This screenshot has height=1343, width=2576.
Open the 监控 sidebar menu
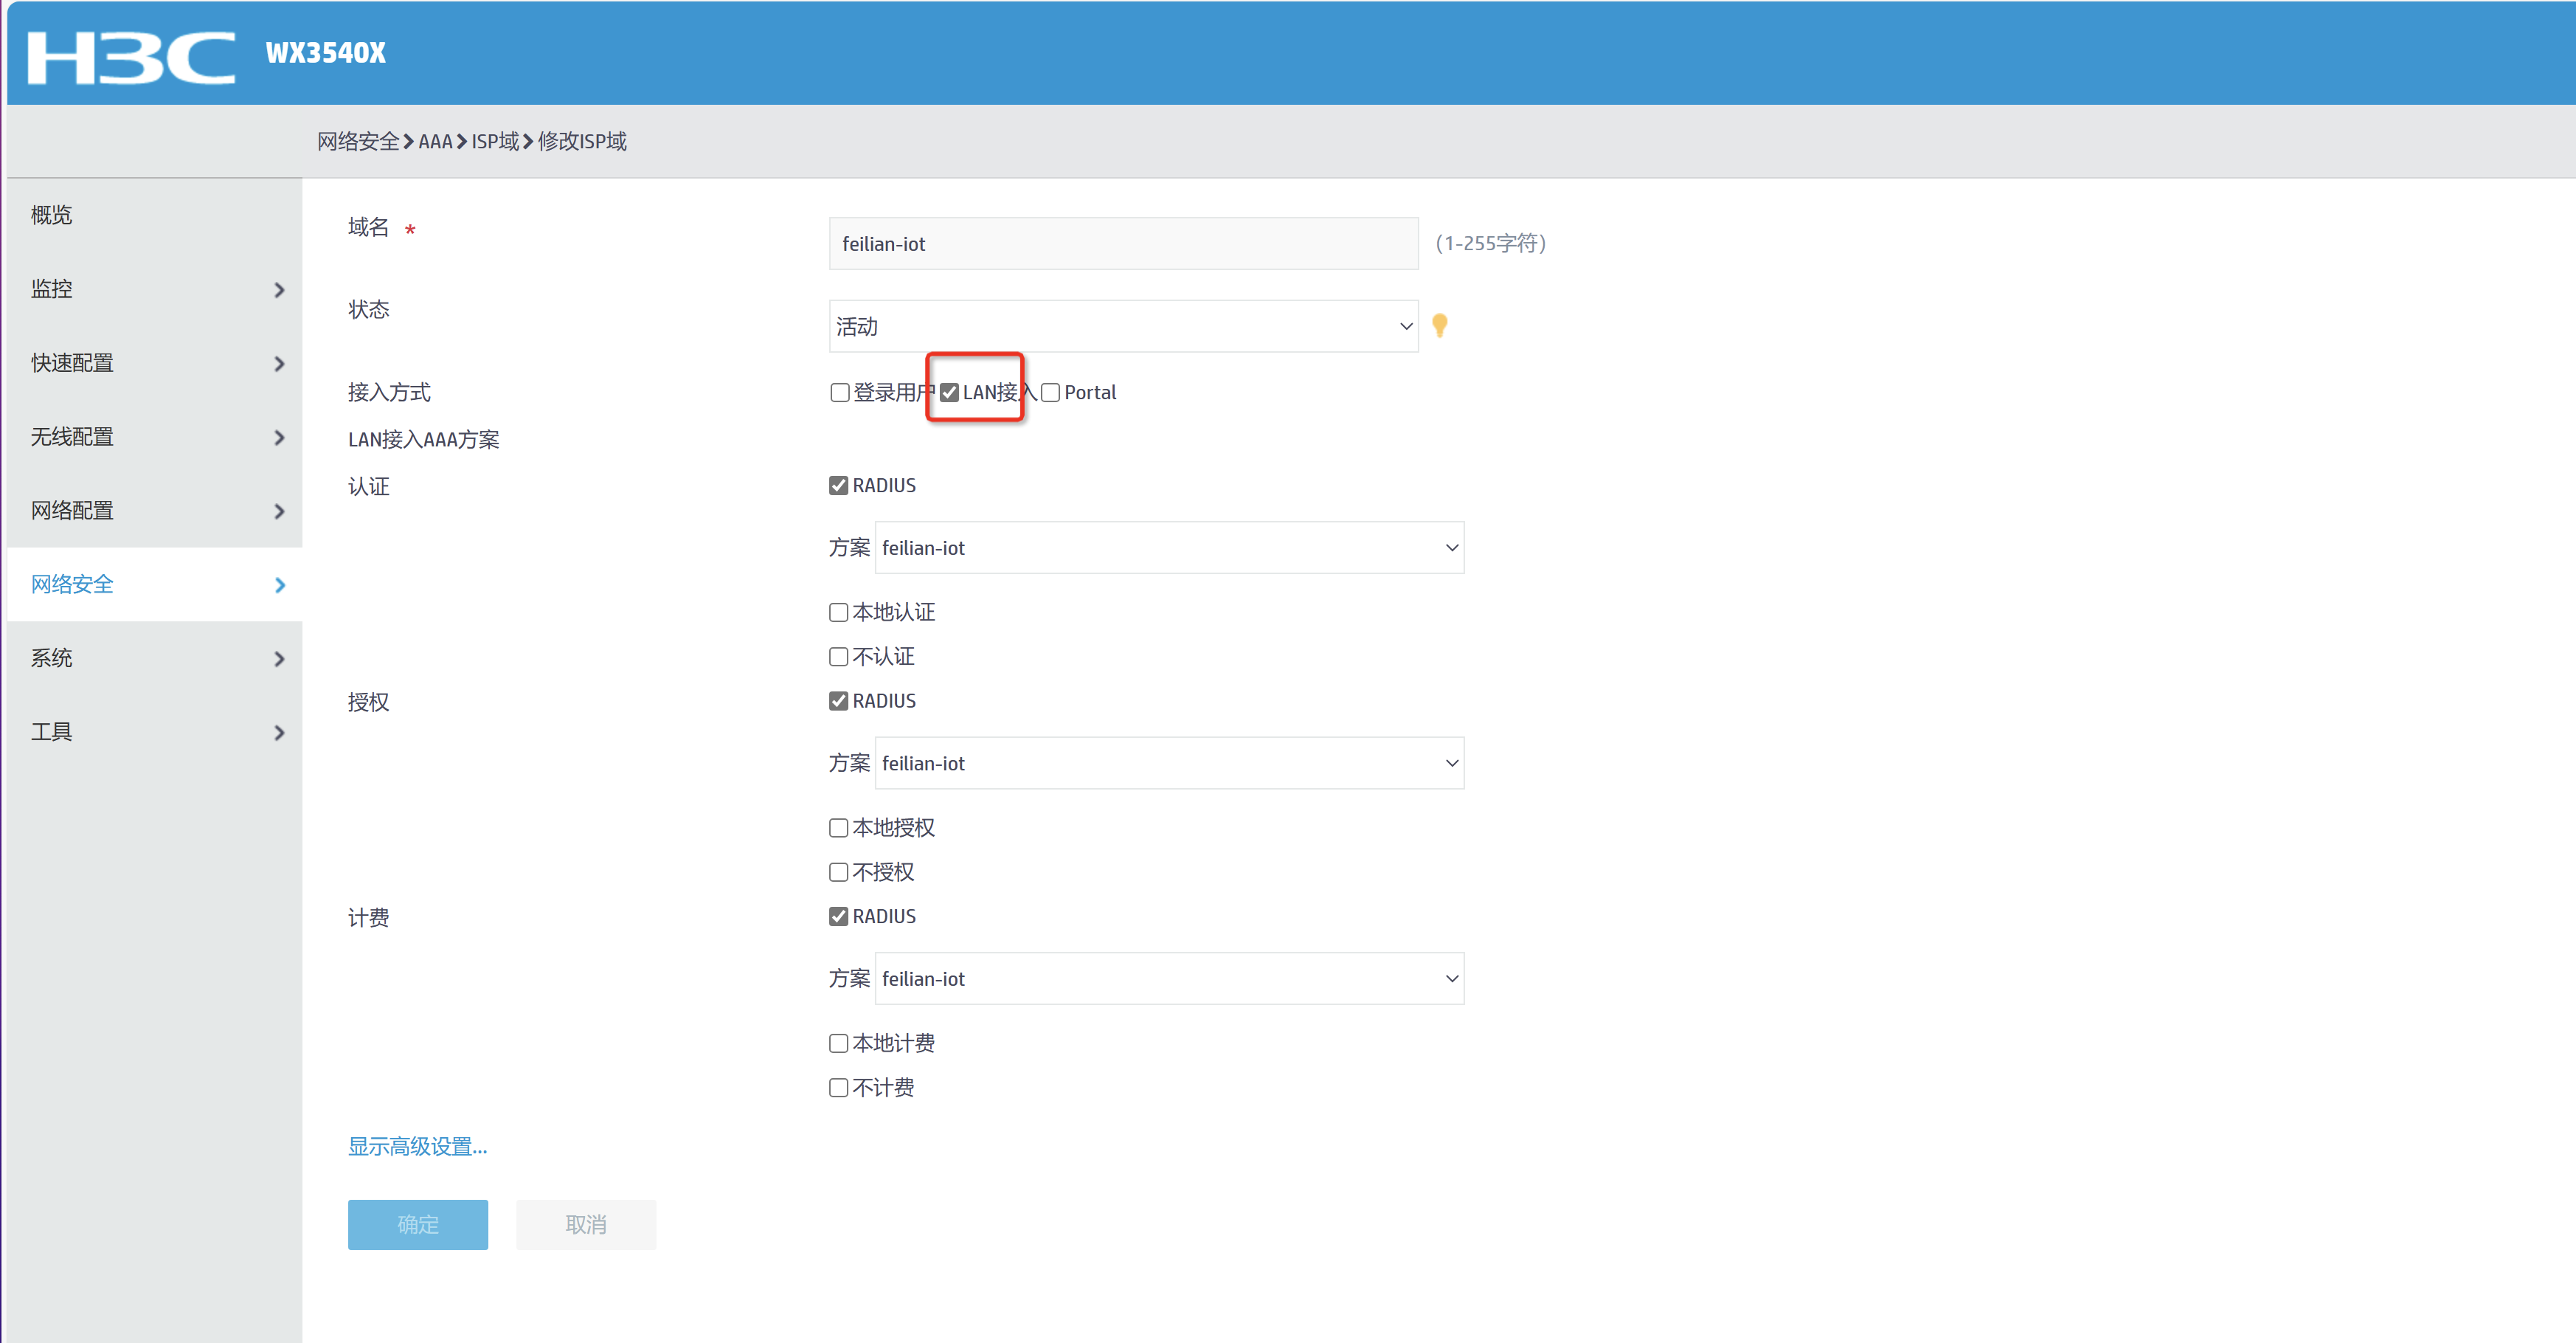[x=154, y=289]
